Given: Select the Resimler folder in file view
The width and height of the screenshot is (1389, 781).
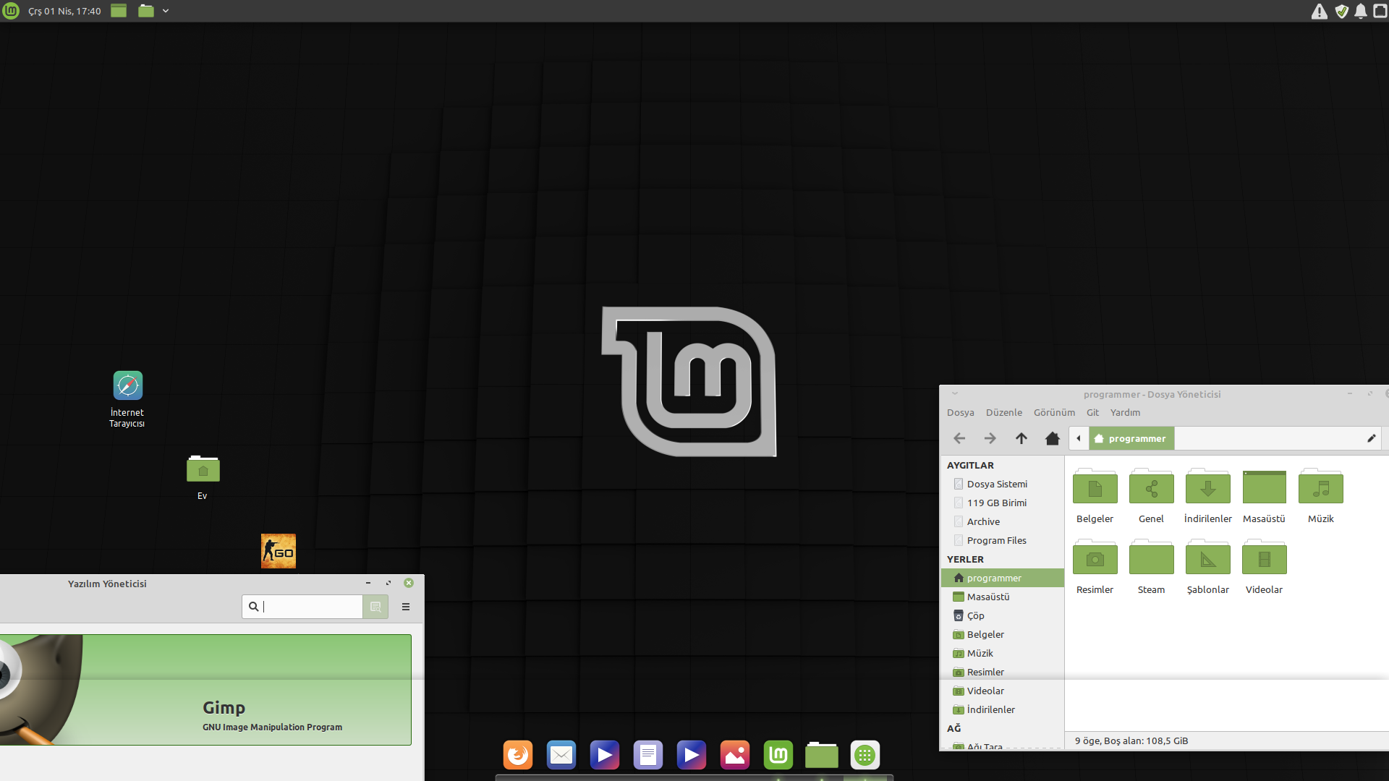Looking at the screenshot, I should point(1095,567).
